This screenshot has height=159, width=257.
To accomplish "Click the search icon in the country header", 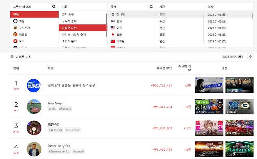I will pyautogui.click(x=151, y=7).
